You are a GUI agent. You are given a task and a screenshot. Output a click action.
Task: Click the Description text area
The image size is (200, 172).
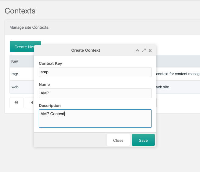[95, 119]
